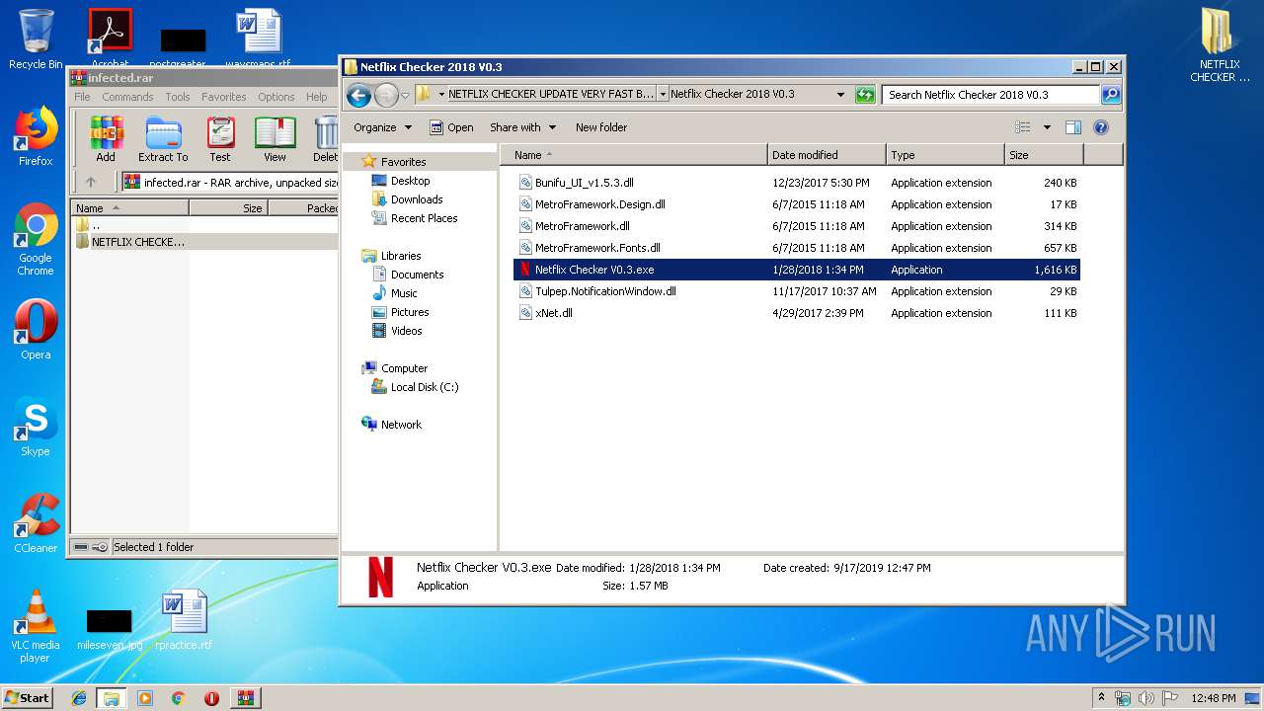Click the Test icon in WinRAR
1264x711 pixels.
pyautogui.click(x=220, y=139)
